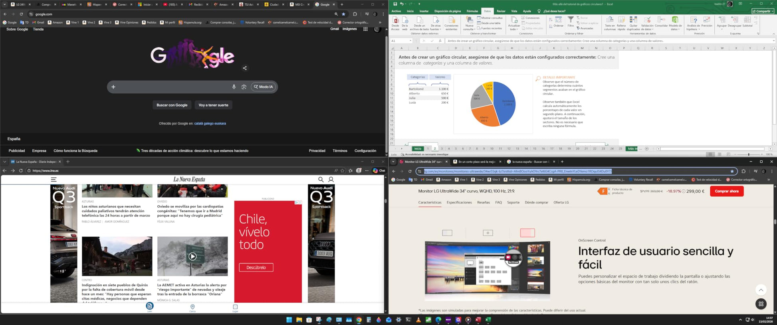Start a Google voice search with the microphone

[x=234, y=87]
